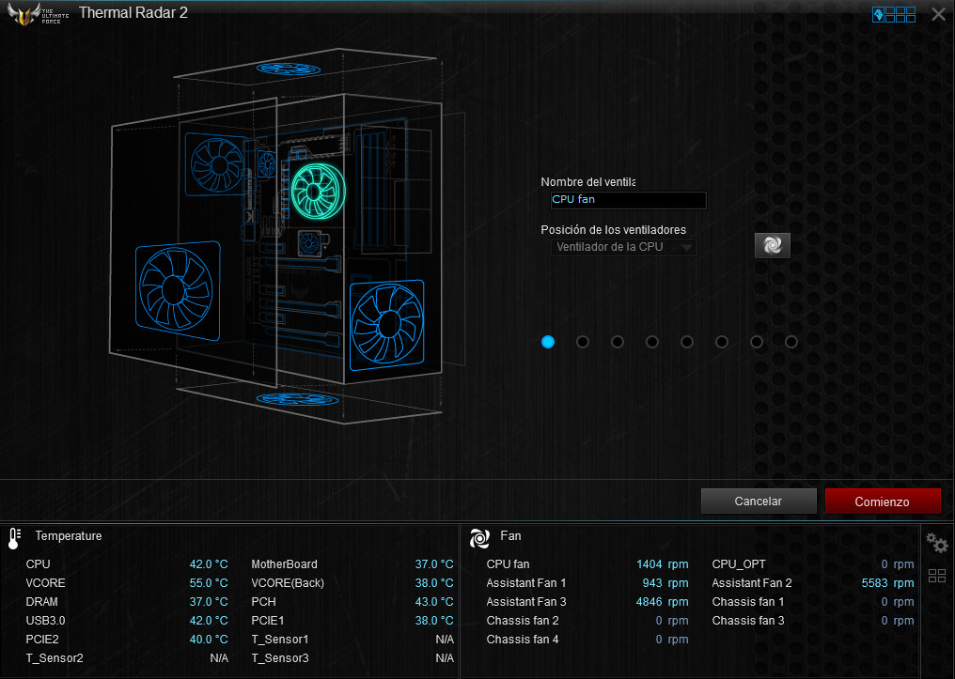Screen dimensions: 955x679
Task: Open the AI Suite menu grid icon
Action: click(894, 14)
